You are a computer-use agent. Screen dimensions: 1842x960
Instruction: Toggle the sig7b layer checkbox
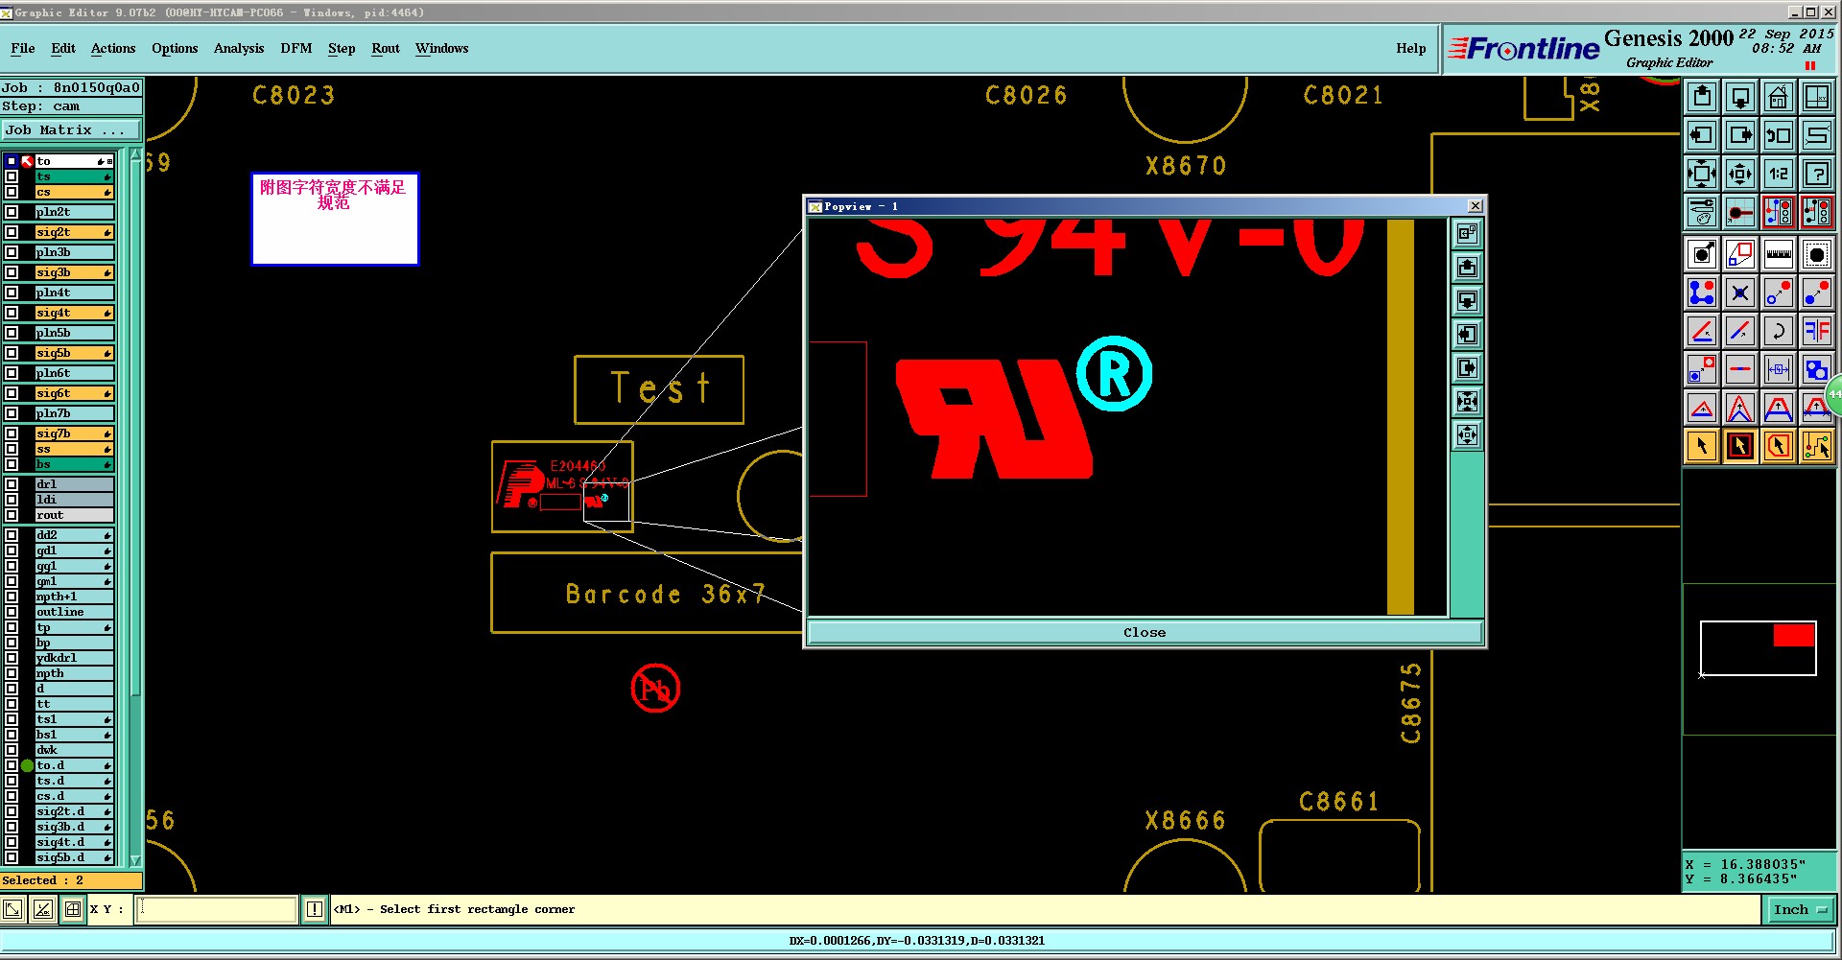pyautogui.click(x=12, y=433)
